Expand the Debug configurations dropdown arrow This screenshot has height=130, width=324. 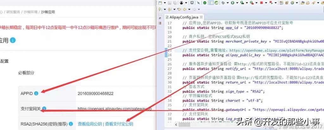click(228, 3)
